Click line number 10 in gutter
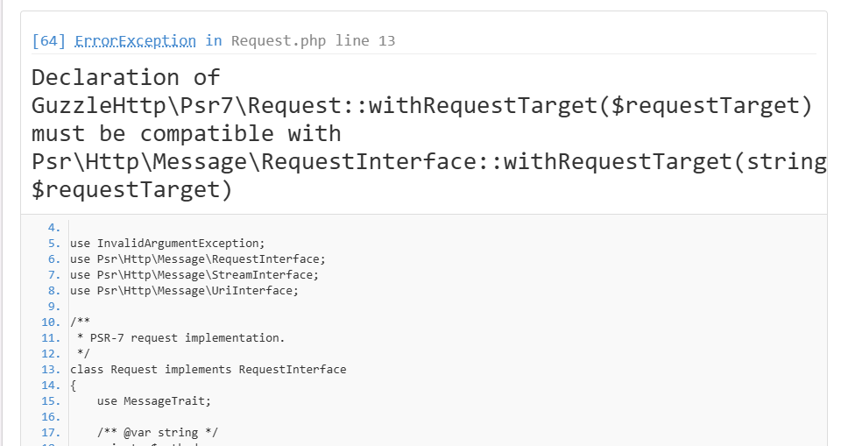 point(51,322)
